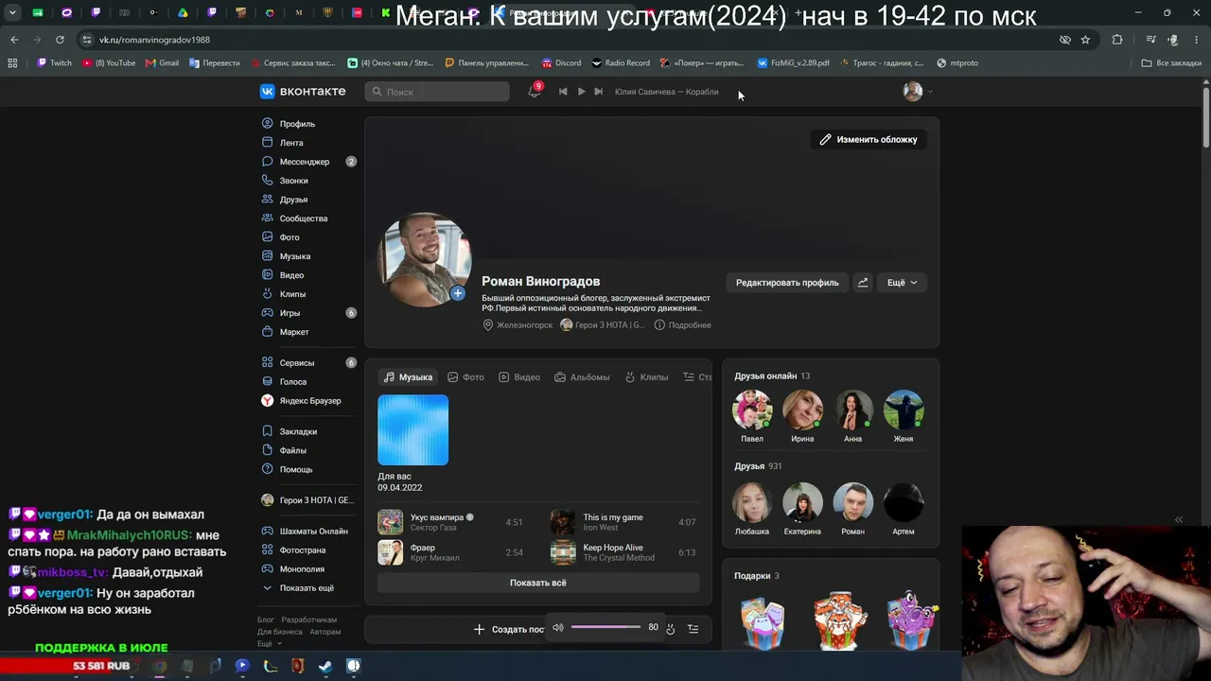Switch to the Альбомы tab
The width and height of the screenshot is (1211, 681).
582,376
